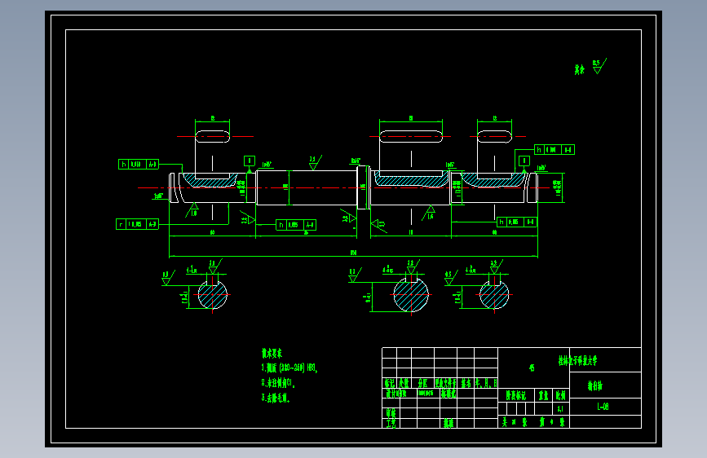This screenshot has width=707, height=458.
Task: Pick the upper-left geometric tolerance frame
Action: (x=139, y=165)
